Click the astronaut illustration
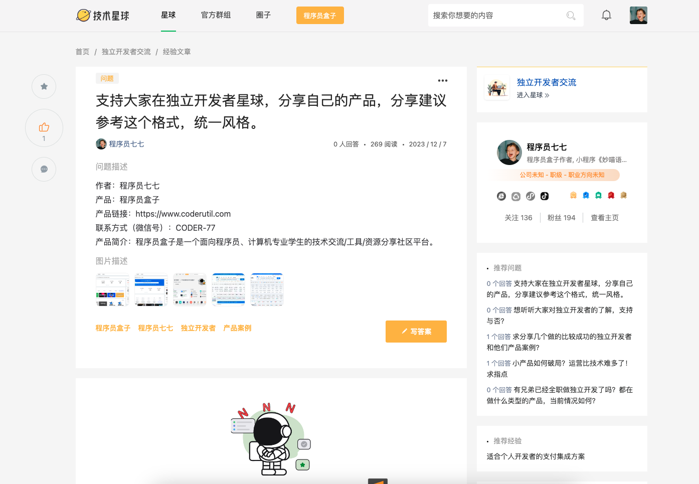699x484 pixels. click(x=271, y=439)
